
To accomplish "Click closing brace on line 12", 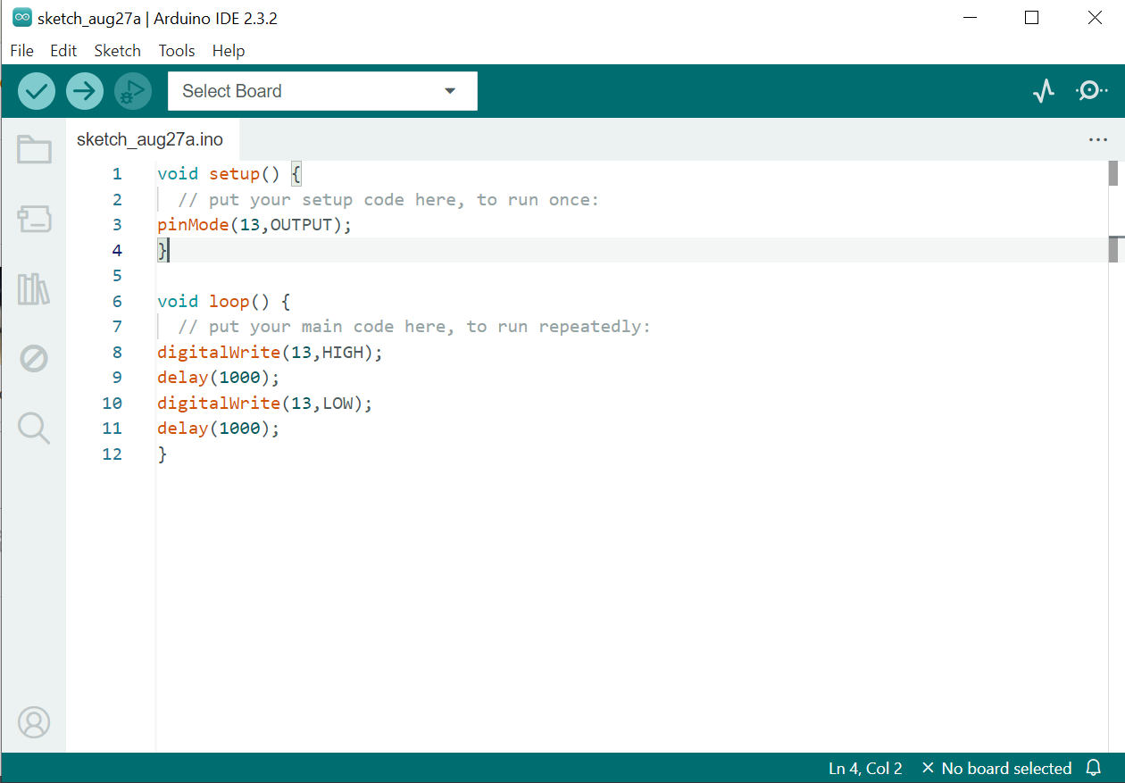I will coord(162,454).
